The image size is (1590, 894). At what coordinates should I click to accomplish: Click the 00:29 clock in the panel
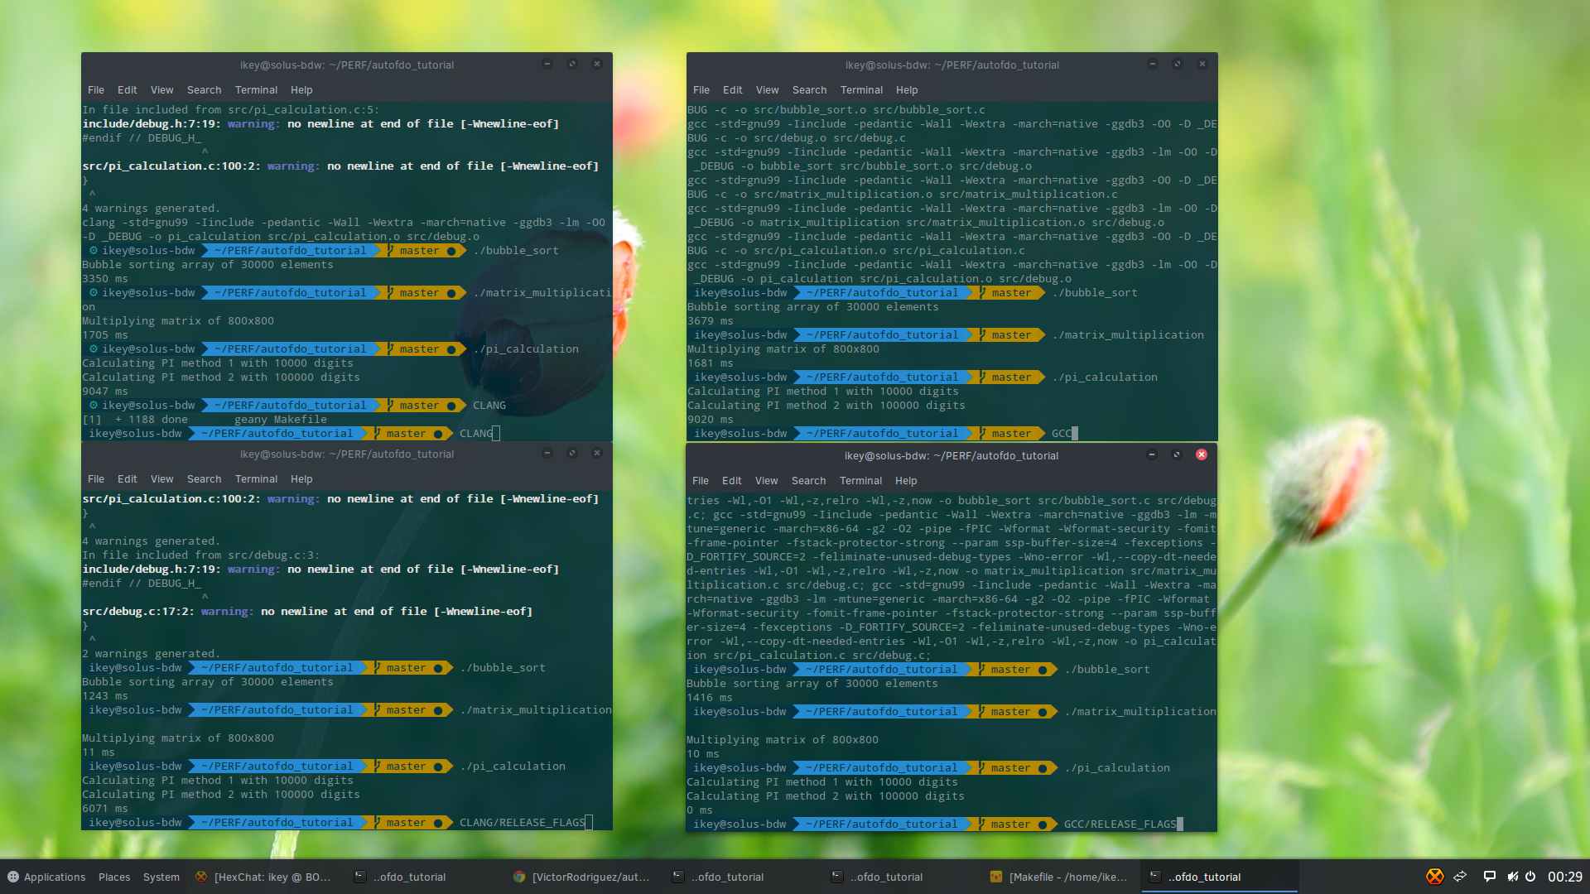[x=1564, y=877]
